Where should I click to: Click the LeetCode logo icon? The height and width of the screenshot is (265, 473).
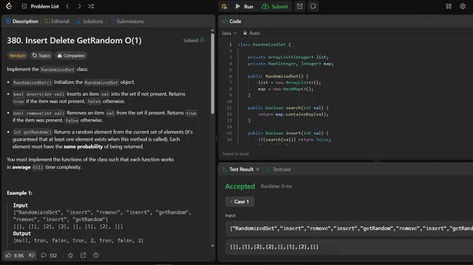pos(9,6)
